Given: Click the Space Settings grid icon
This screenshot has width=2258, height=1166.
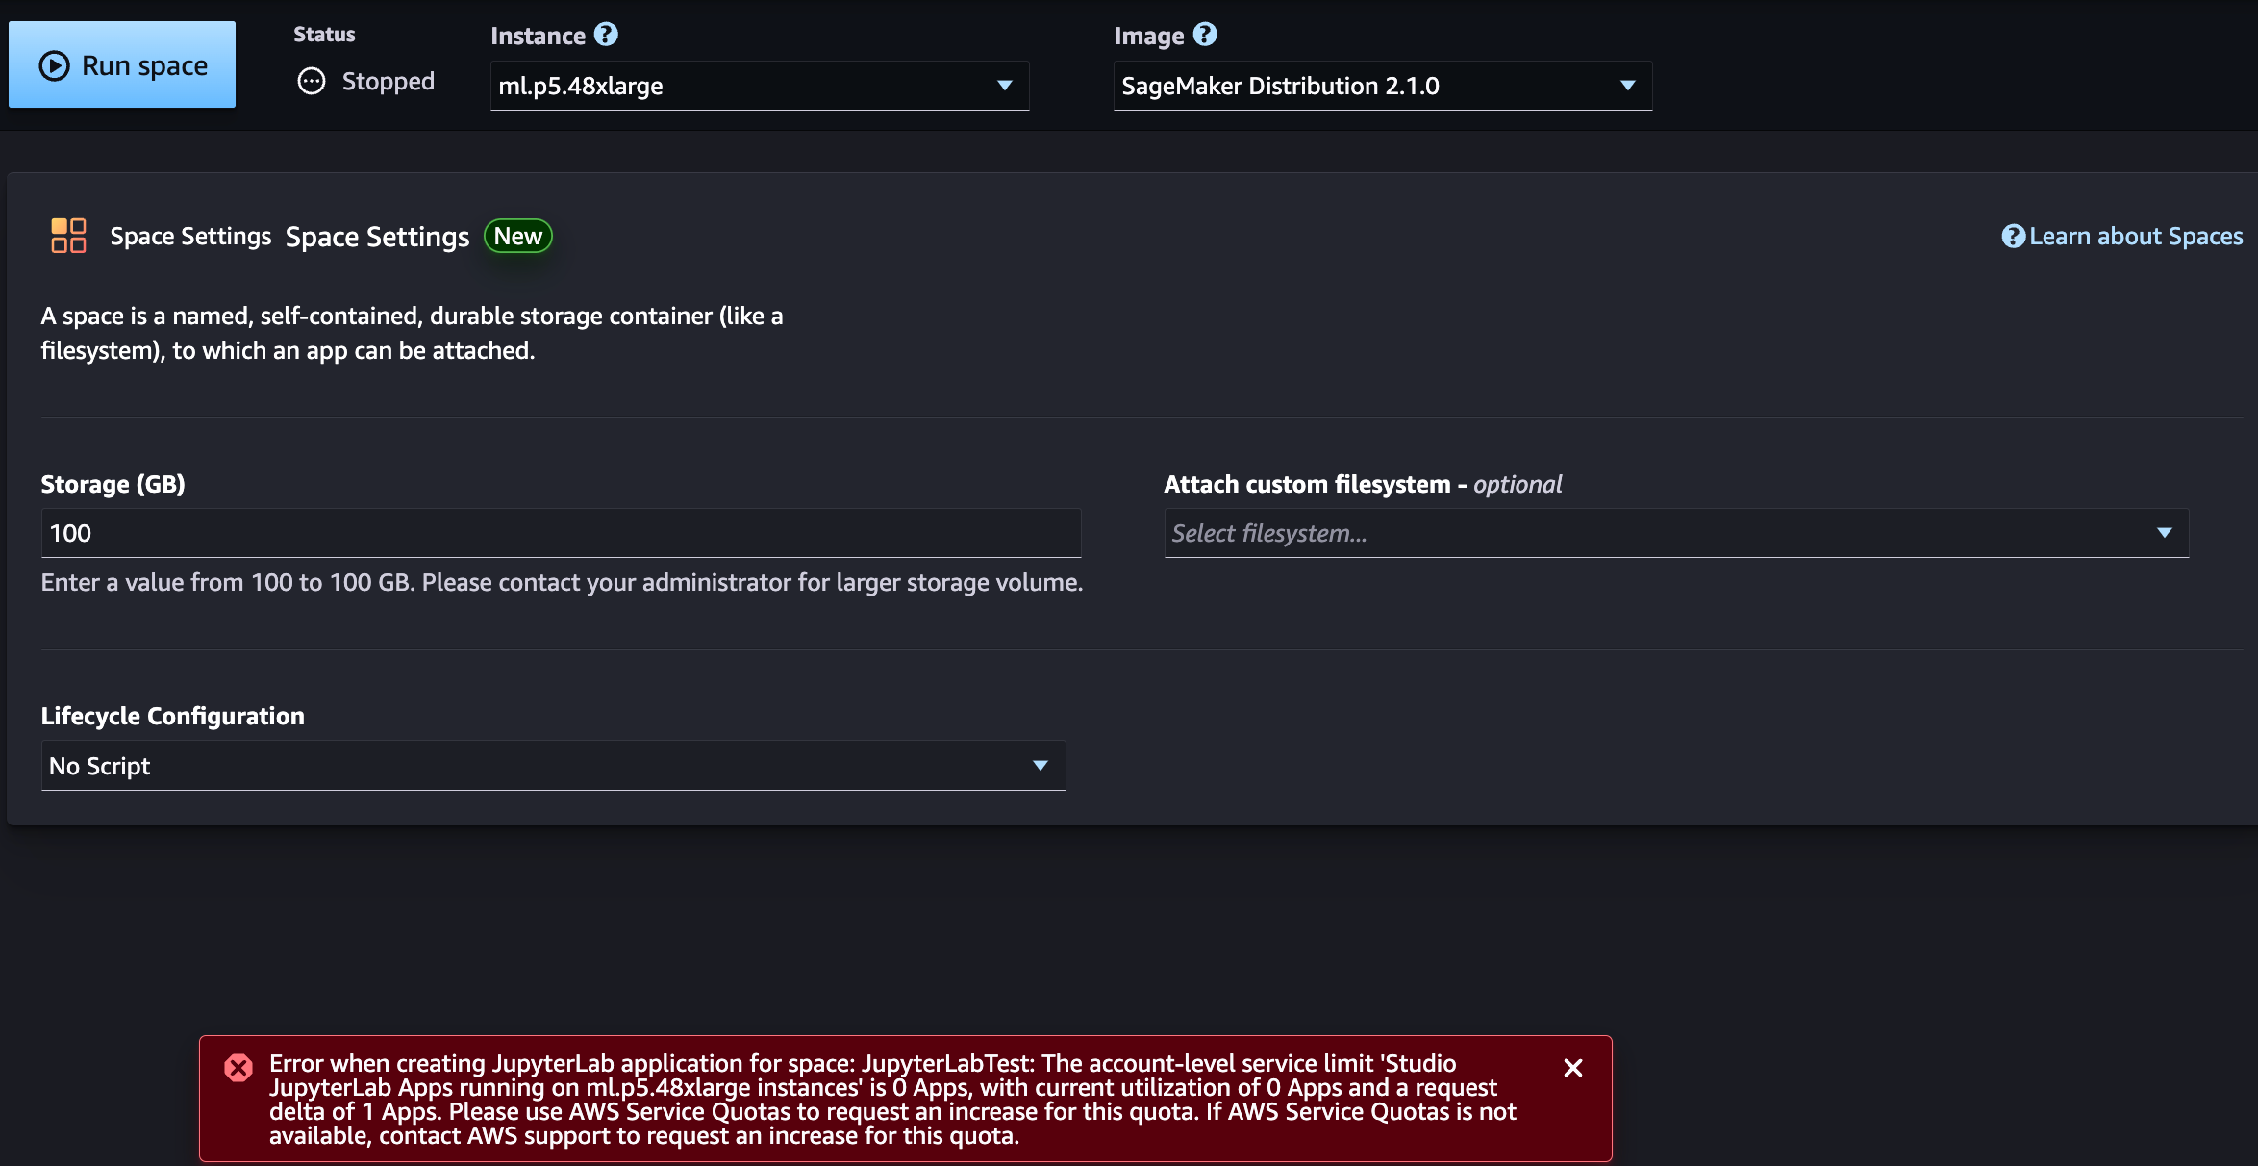Looking at the screenshot, I should [68, 236].
